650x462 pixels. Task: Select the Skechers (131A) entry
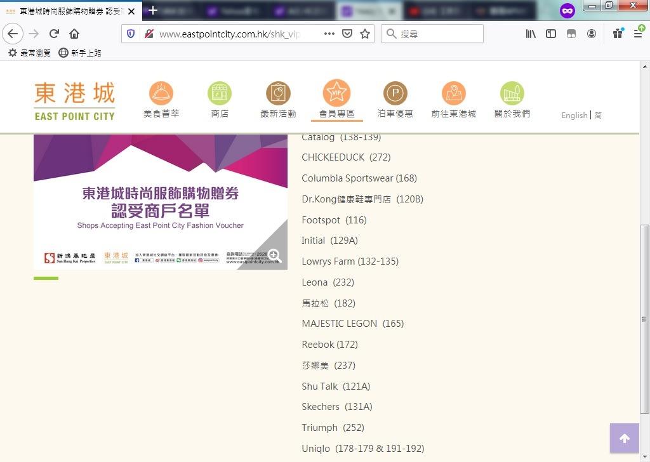[337, 407]
